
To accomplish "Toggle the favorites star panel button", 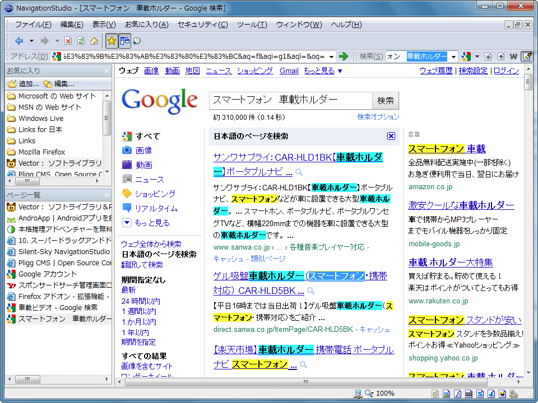I will point(112,41).
